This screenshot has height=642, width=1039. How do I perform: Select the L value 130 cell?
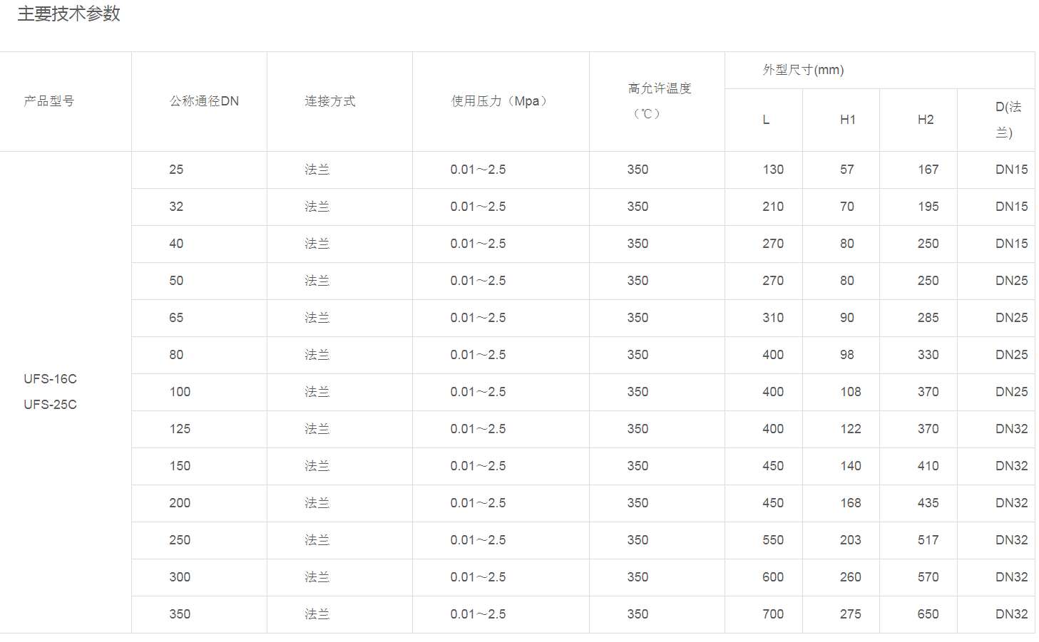click(x=773, y=170)
